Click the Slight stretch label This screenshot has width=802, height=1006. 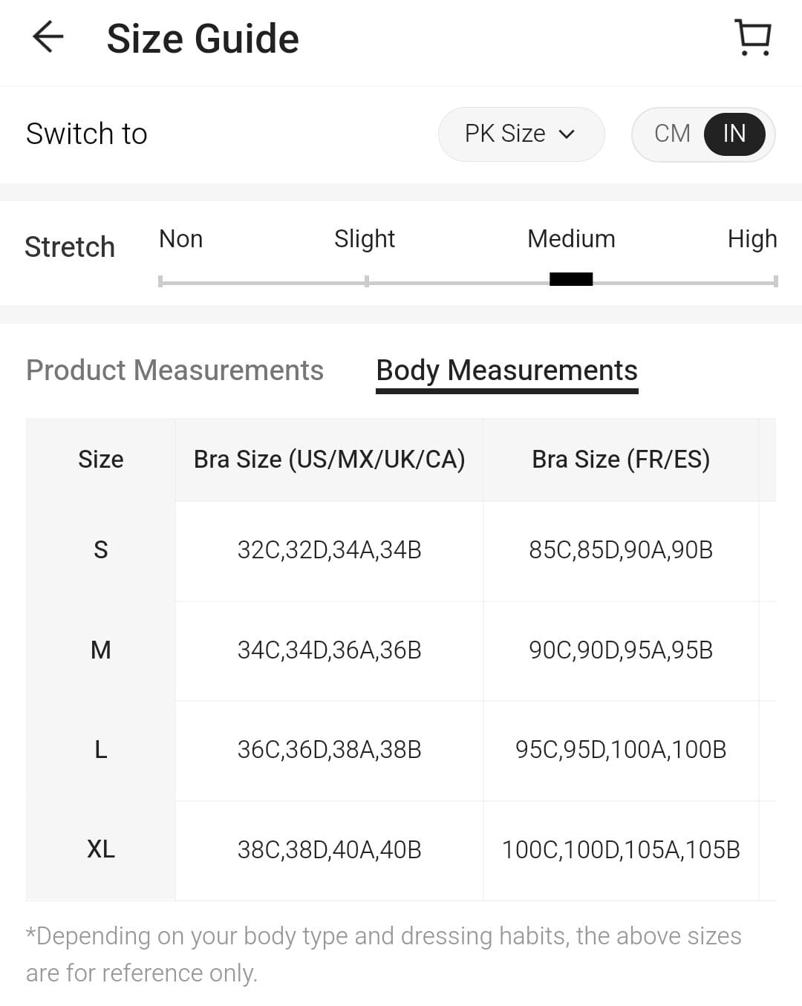point(364,239)
